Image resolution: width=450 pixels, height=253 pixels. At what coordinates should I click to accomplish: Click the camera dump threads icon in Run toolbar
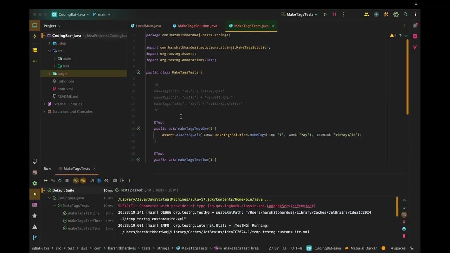click(115, 181)
